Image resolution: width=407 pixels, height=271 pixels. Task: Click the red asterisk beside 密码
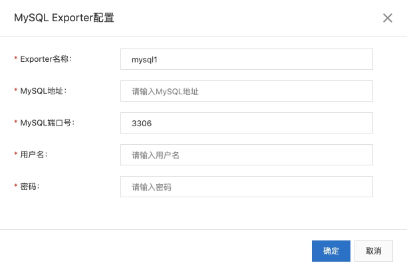[x=16, y=187]
